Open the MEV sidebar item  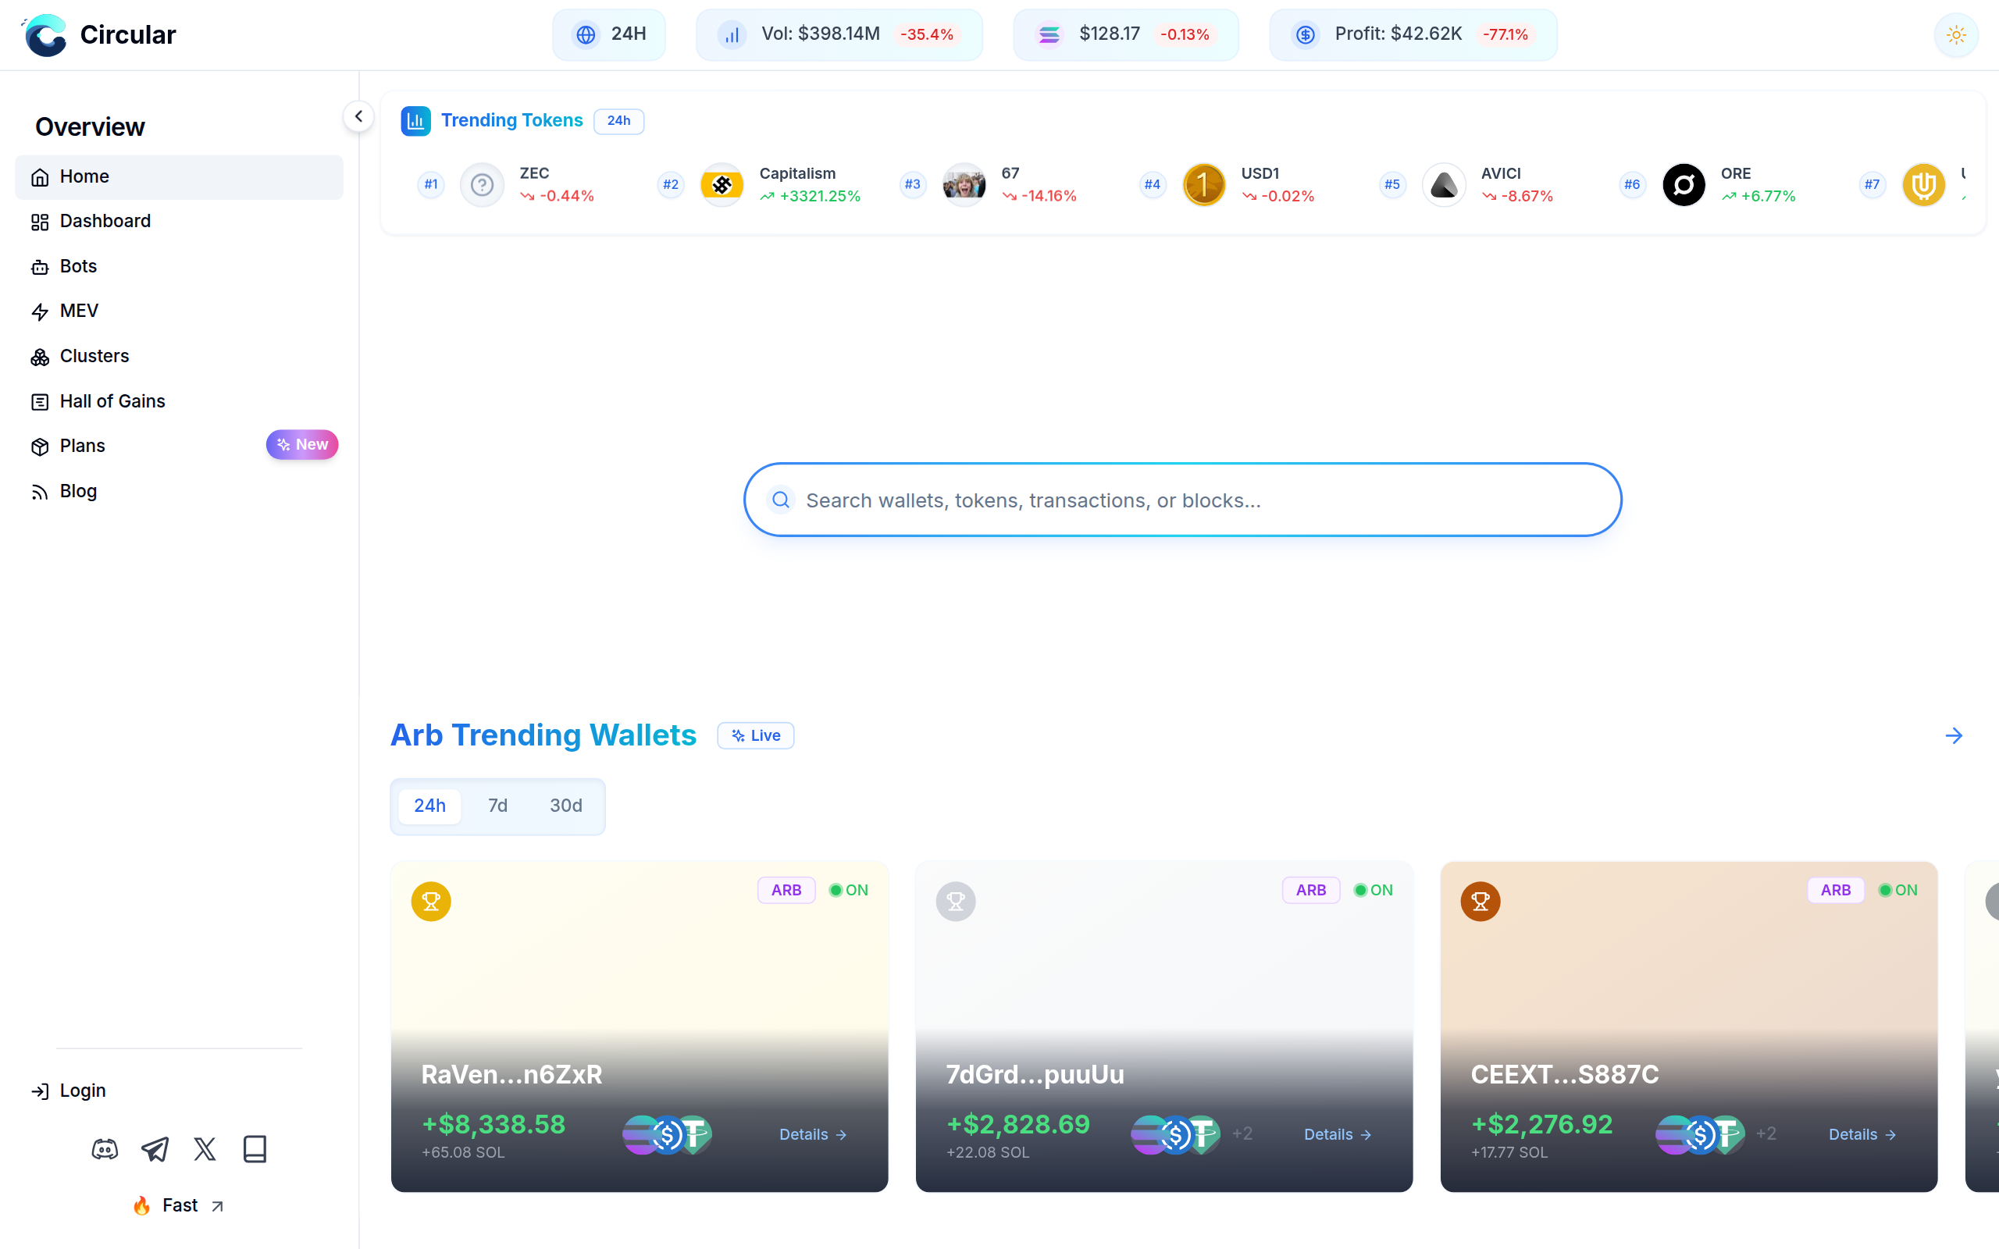[x=80, y=311]
